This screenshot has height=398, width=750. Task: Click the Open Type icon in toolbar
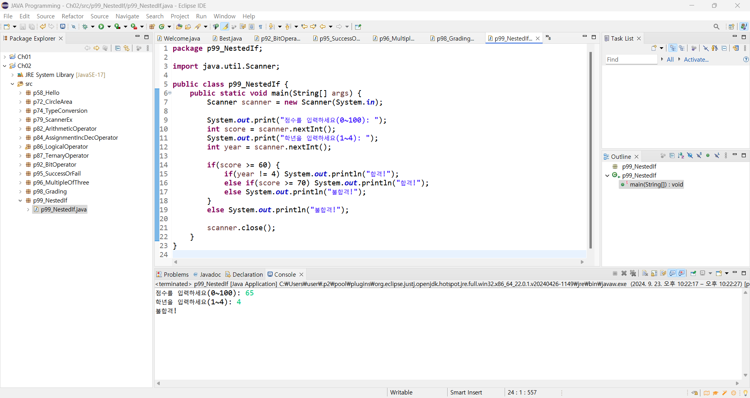[179, 27]
